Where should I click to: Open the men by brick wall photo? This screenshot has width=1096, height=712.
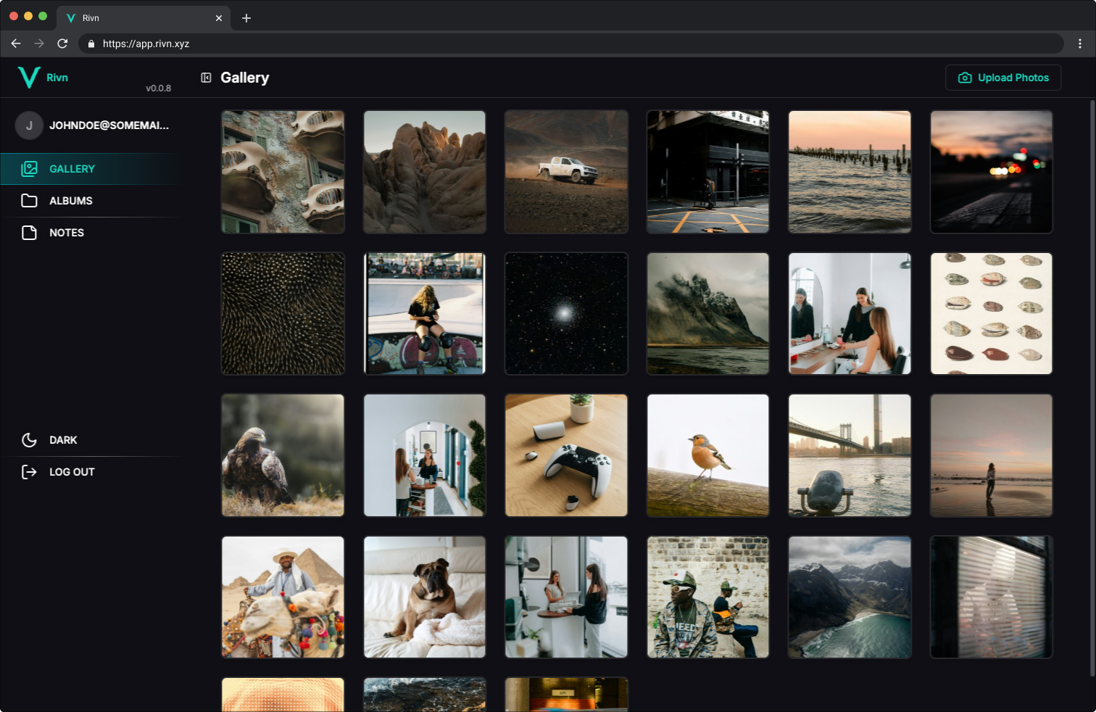(x=708, y=597)
